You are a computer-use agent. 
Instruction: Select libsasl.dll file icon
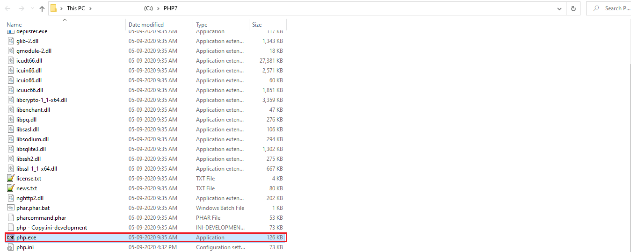[11, 130]
